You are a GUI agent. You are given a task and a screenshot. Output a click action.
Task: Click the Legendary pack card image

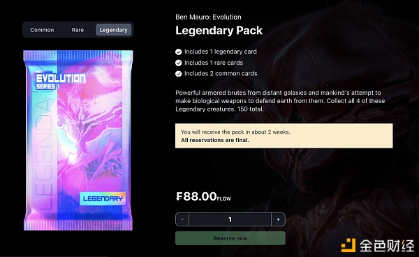(x=78, y=140)
